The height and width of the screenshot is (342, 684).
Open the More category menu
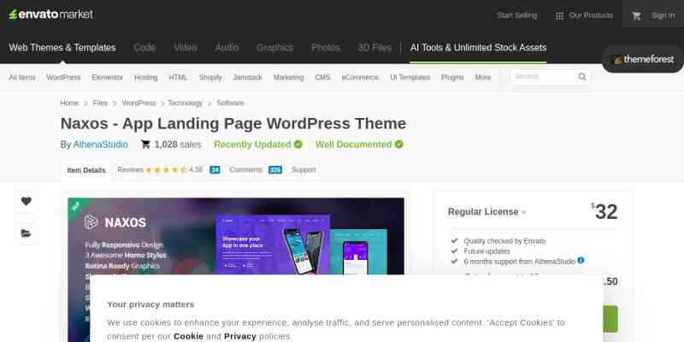[x=483, y=77]
